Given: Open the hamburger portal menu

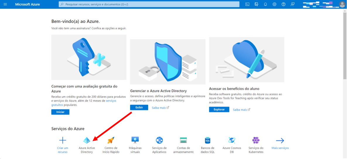Looking at the screenshot, I should (5, 4).
